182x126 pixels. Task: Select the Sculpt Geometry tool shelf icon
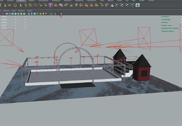coord(112,5)
